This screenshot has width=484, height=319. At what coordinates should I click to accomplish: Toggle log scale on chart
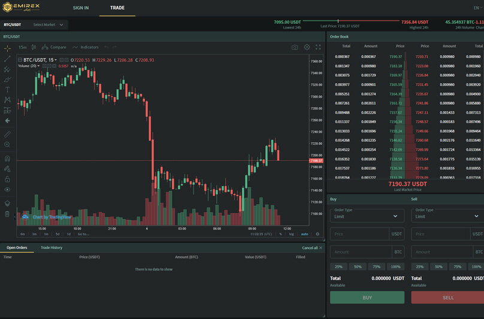point(291,234)
